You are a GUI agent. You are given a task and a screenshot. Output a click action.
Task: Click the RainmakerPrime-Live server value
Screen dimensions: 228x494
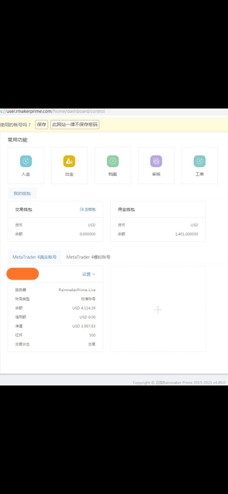(x=77, y=290)
